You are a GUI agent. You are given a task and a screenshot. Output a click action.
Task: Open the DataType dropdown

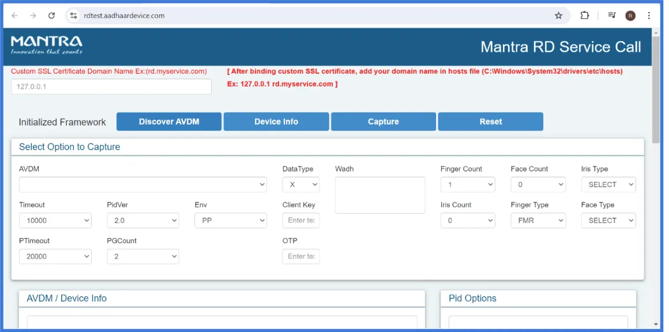[301, 185]
